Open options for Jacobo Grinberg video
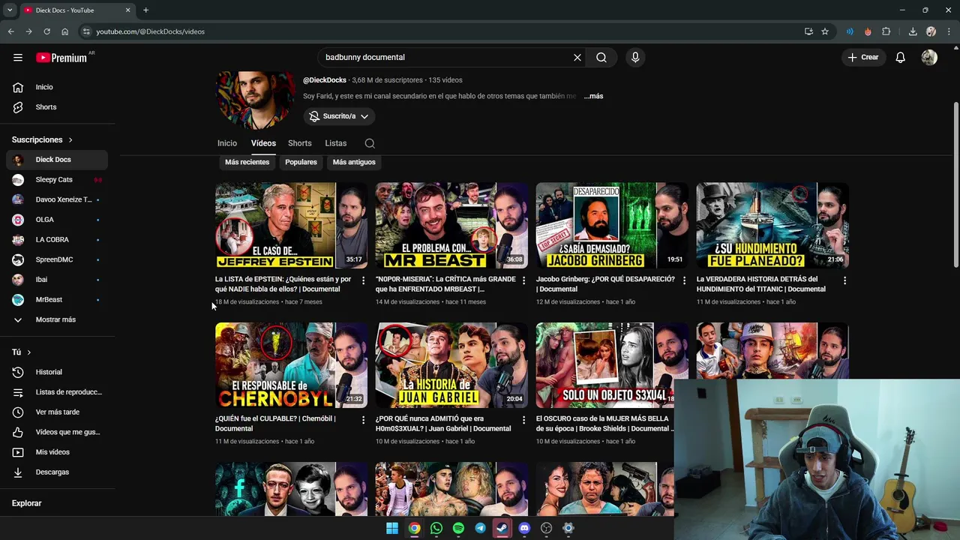 click(x=684, y=280)
